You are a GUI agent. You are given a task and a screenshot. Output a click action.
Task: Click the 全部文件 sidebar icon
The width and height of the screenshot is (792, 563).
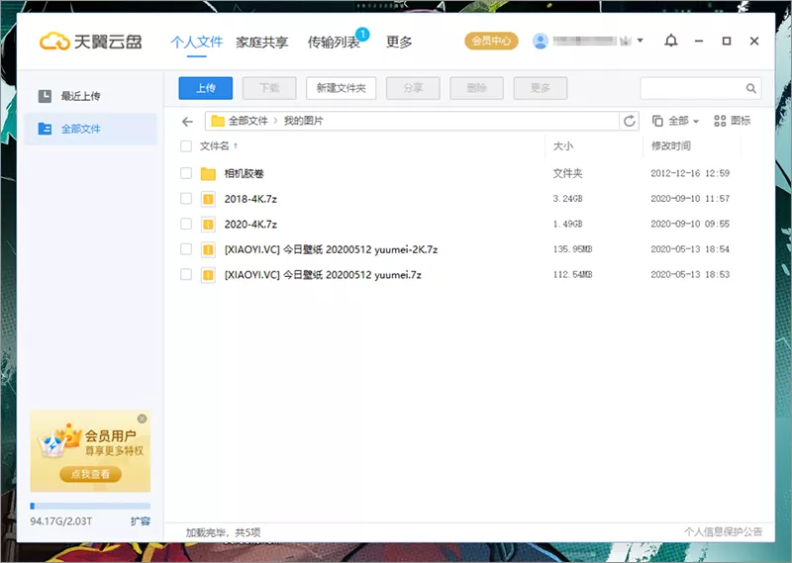[45, 129]
